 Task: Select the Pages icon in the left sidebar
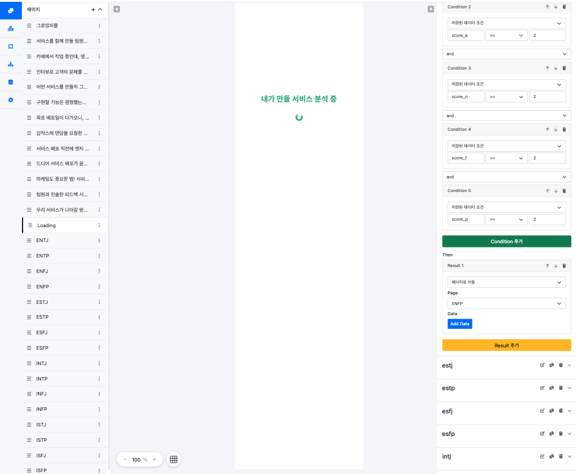click(10, 10)
